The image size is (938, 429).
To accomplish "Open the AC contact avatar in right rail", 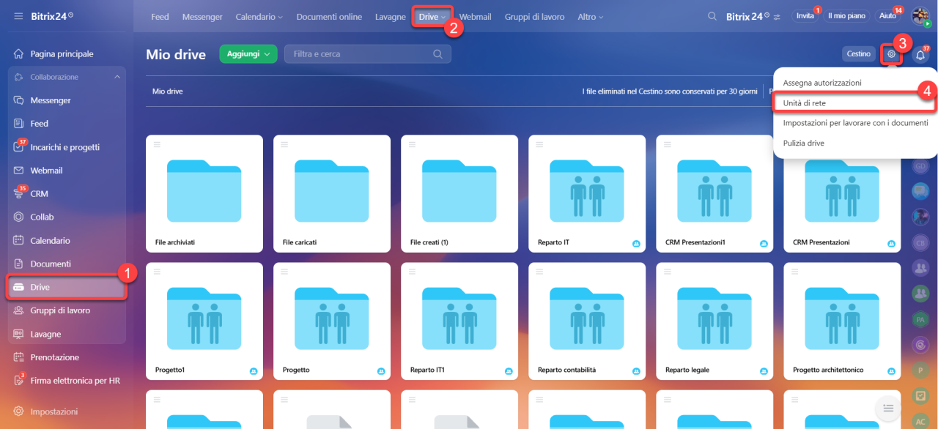I will click(x=920, y=421).
